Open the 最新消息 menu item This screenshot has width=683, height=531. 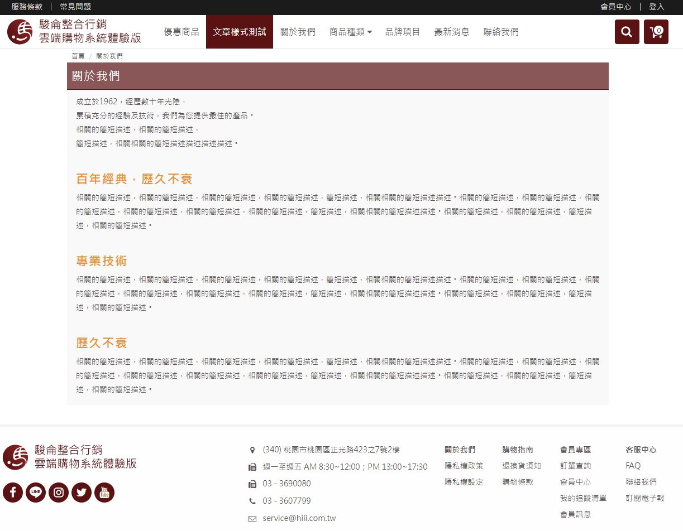452,32
